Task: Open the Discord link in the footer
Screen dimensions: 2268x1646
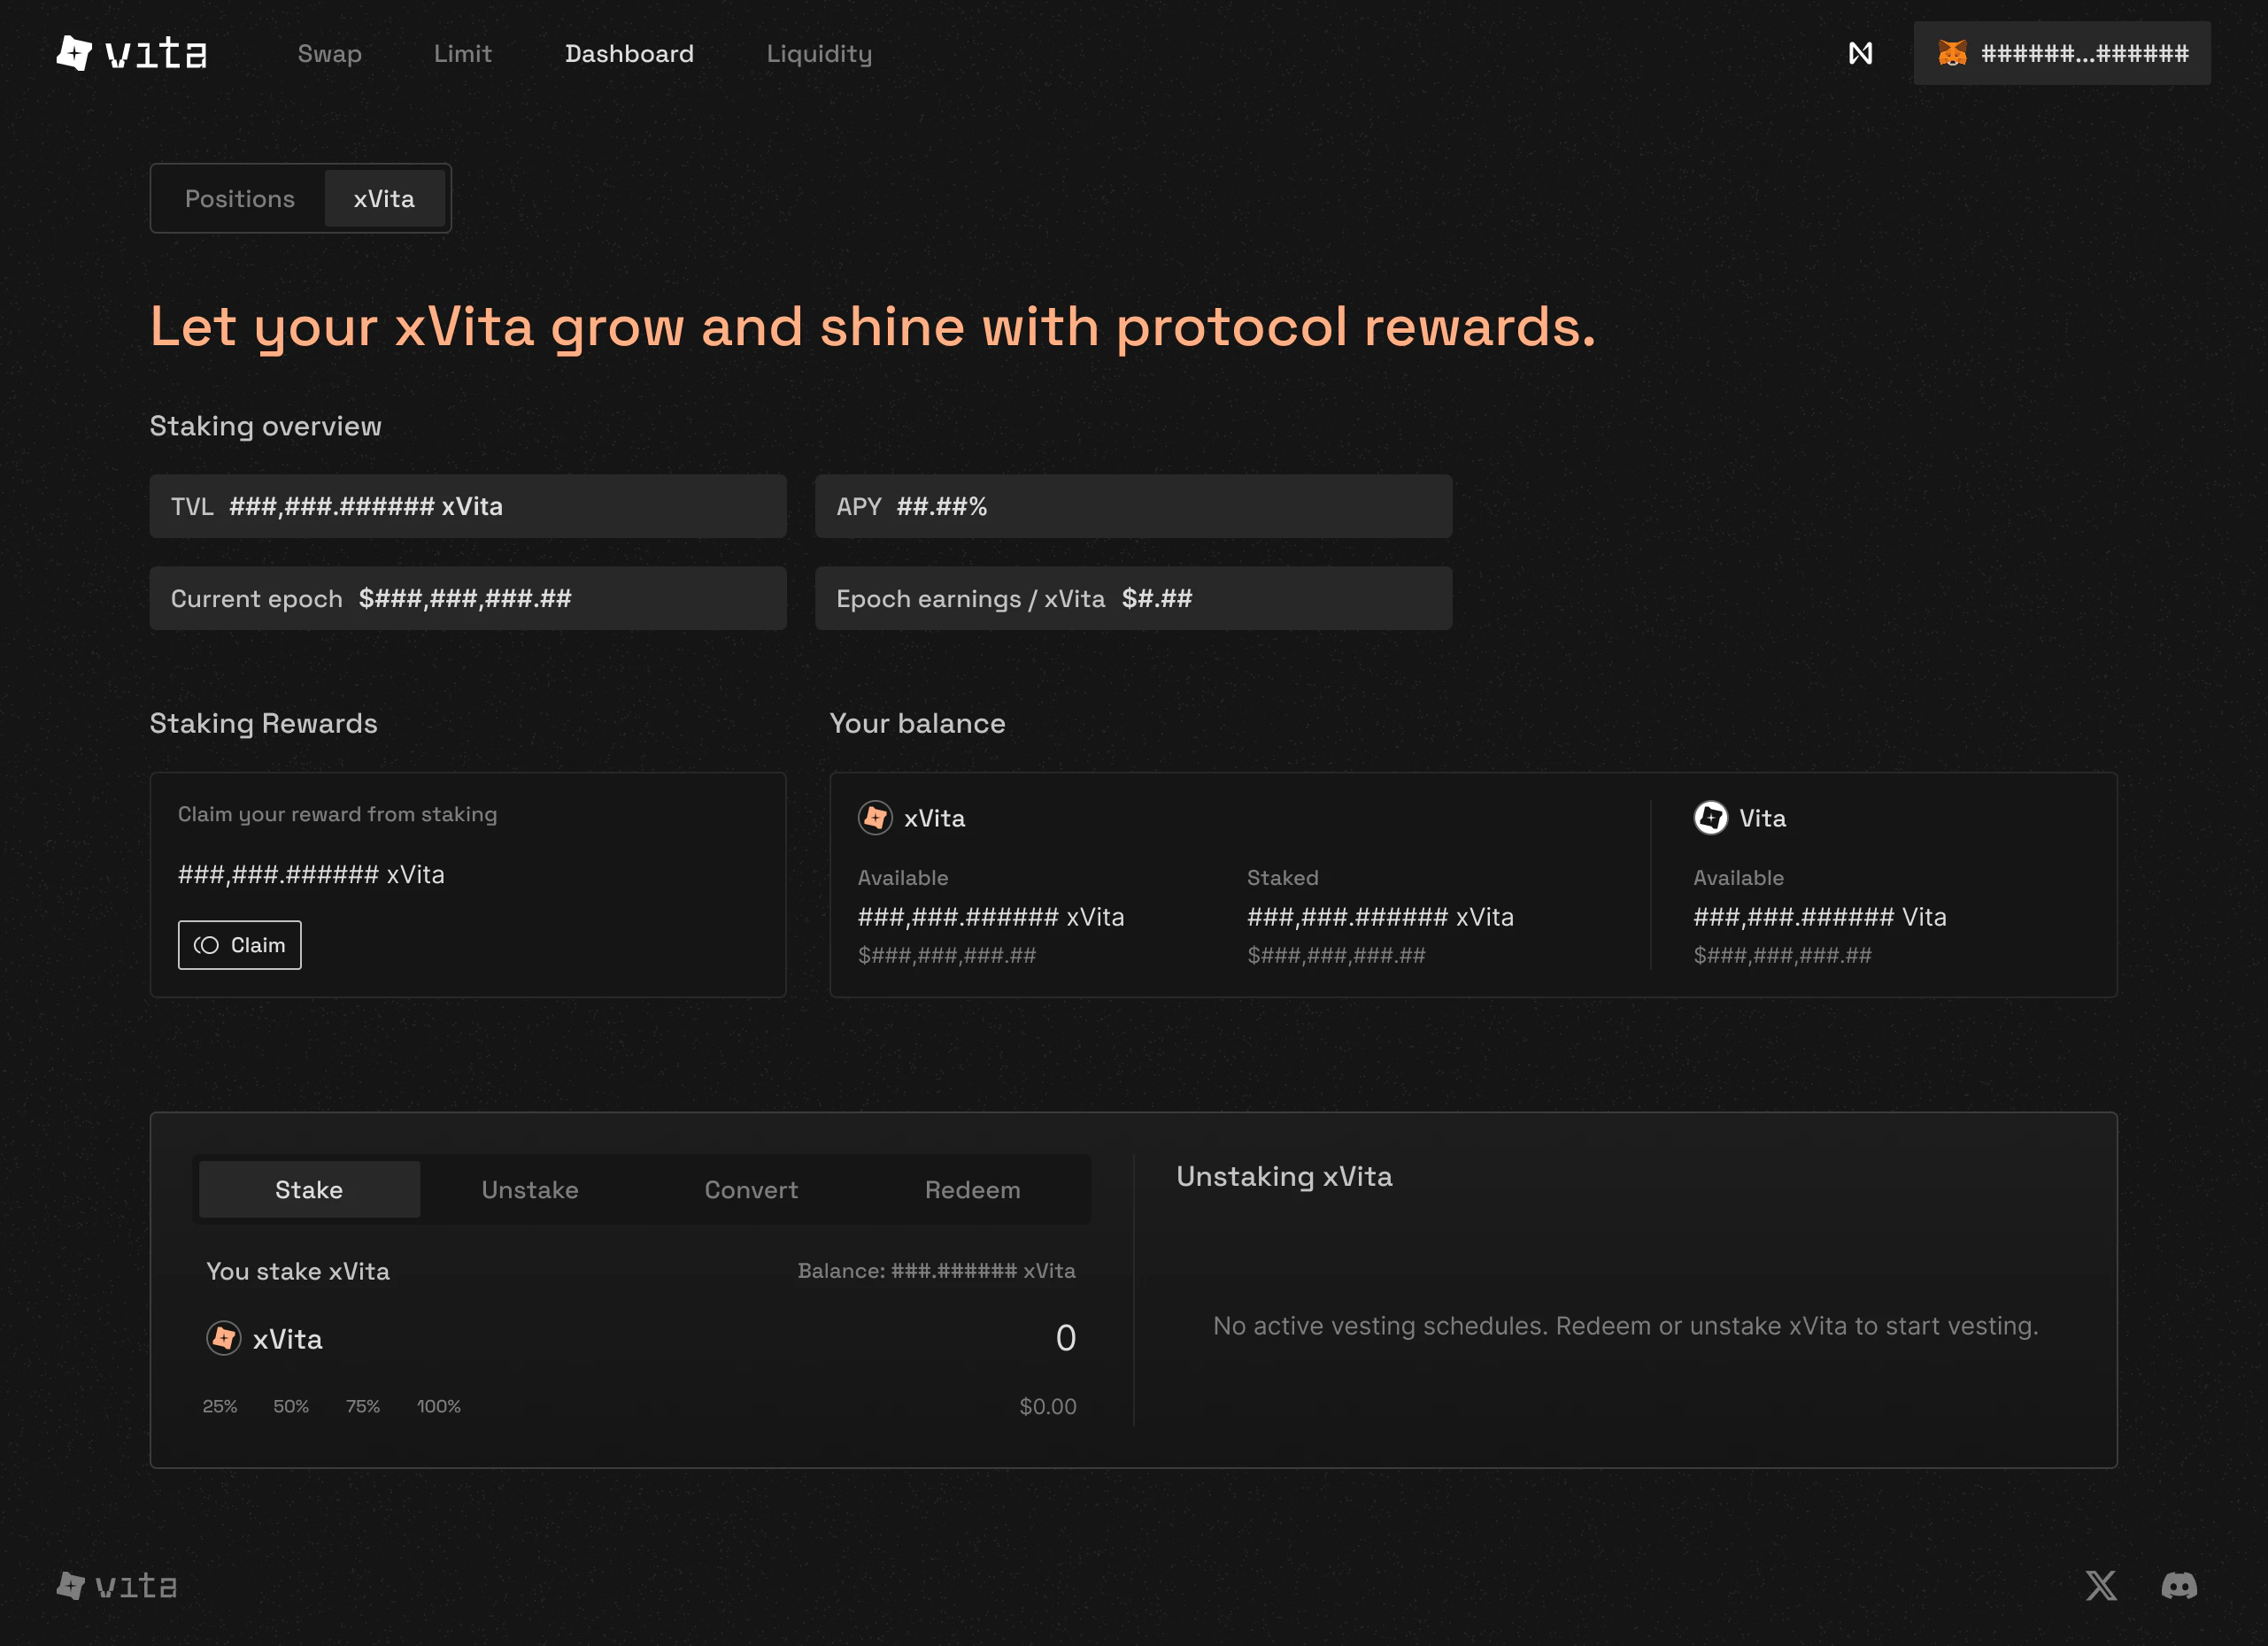Action: pos(2180,1585)
